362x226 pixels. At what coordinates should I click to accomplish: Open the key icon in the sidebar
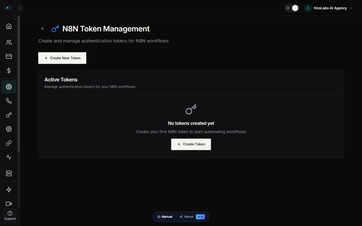click(9, 115)
